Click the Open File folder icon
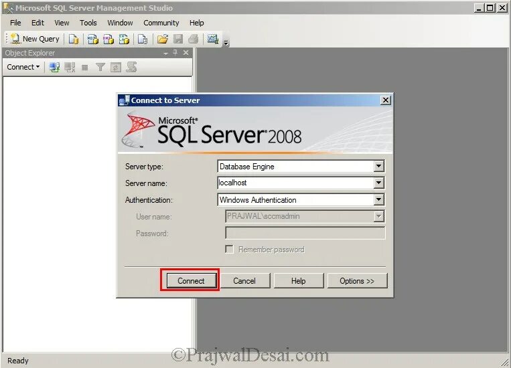Viewport: 511px width, 368px height. click(x=163, y=39)
